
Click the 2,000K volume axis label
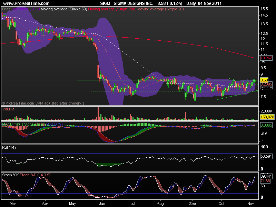click(x=266, y=111)
